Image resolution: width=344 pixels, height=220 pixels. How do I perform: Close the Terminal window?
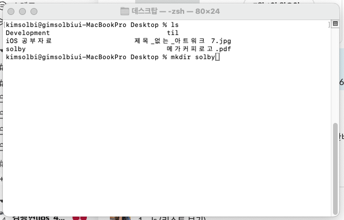11,11
